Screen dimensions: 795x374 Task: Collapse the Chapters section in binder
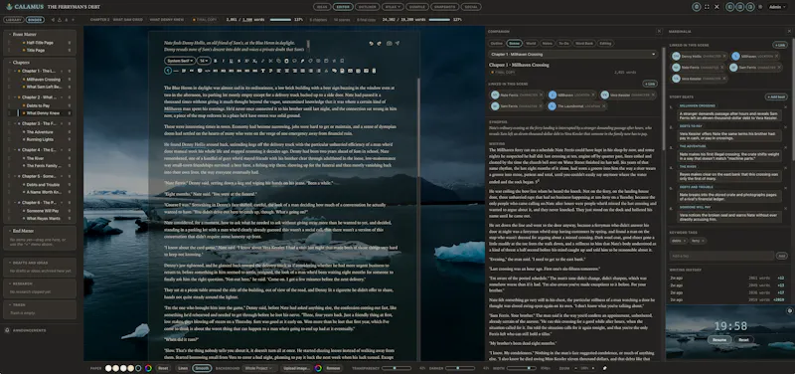click(x=10, y=63)
